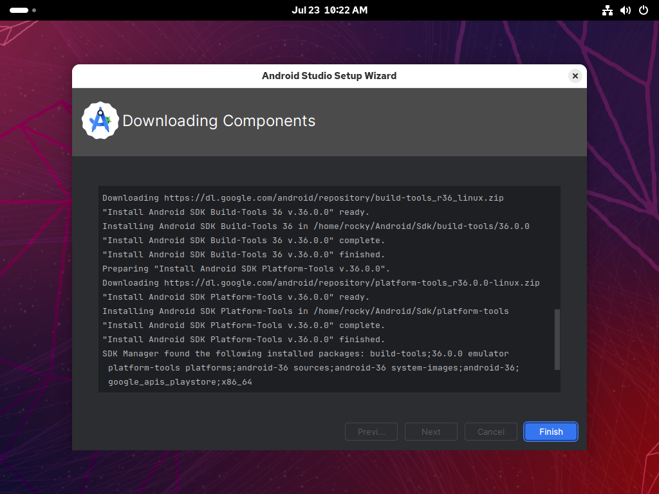
Task: Click the line "Platform-Tools v.36.0.0" finished.
Action: point(243,340)
